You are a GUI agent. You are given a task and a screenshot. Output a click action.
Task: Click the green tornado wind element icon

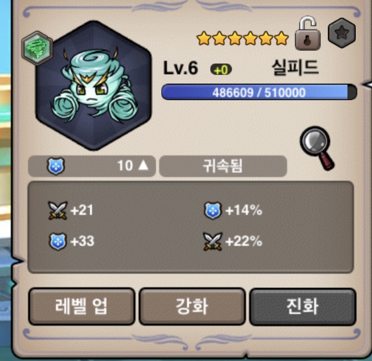pyautogui.click(x=37, y=48)
